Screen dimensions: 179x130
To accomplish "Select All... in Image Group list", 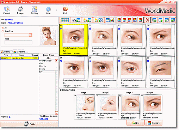I will tap(49, 58).
